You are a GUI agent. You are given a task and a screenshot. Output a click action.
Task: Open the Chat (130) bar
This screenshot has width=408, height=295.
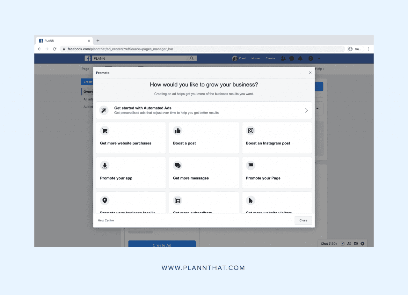point(329,244)
